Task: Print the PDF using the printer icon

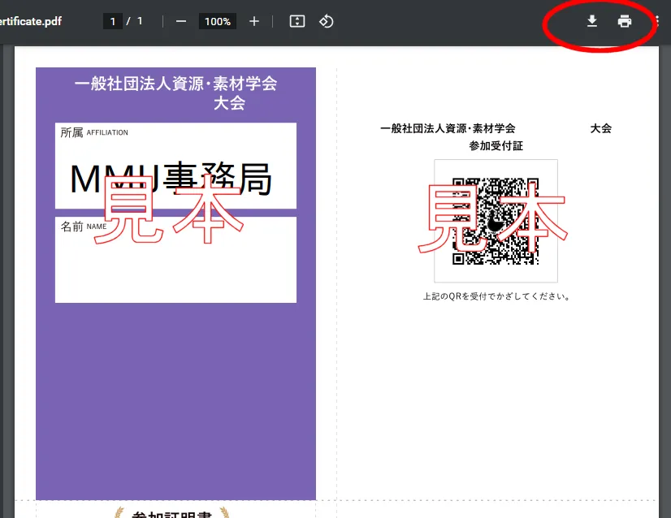Action: pyautogui.click(x=624, y=21)
